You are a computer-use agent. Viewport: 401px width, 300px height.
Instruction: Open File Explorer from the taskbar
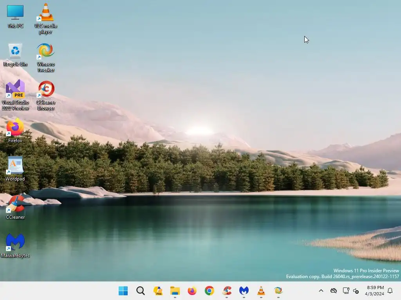click(x=175, y=291)
